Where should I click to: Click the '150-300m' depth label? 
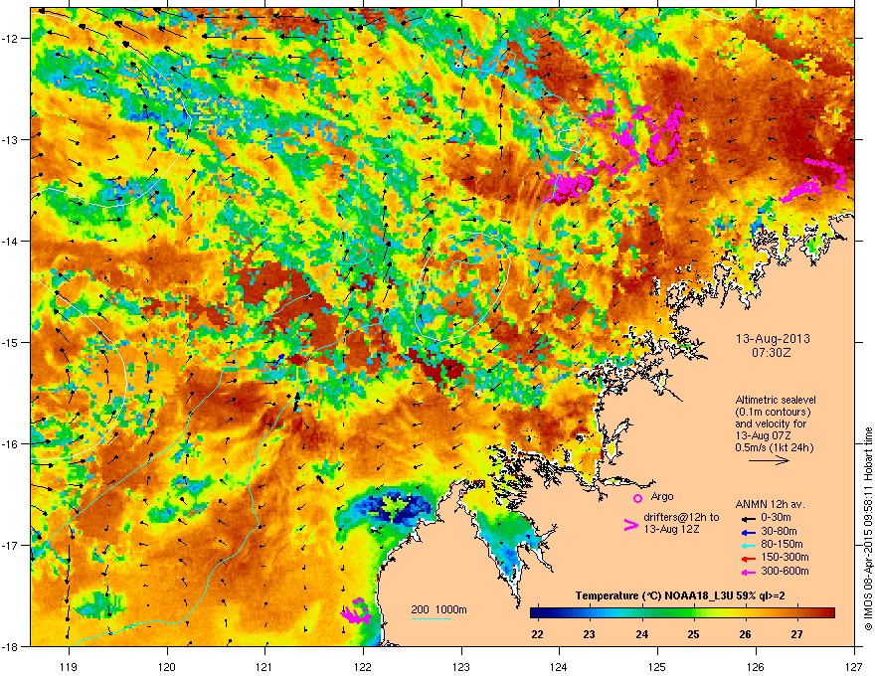[x=785, y=557]
